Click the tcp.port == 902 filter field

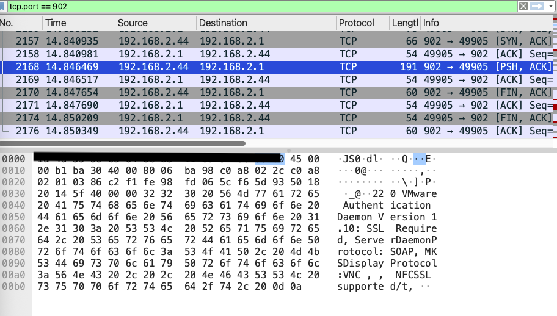pyautogui.click(x=262, y=6)
